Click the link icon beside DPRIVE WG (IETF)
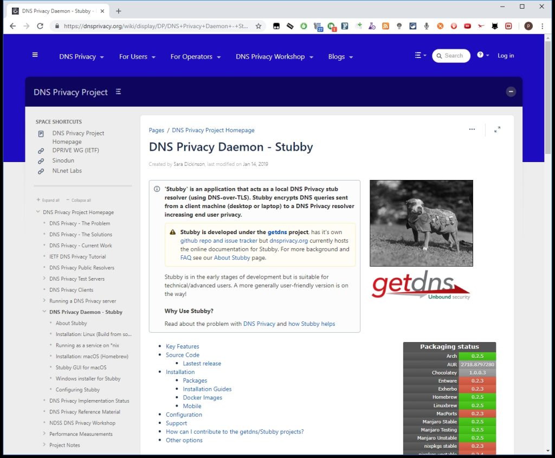This screenshot has height=458, width=555. coord(41,151)
